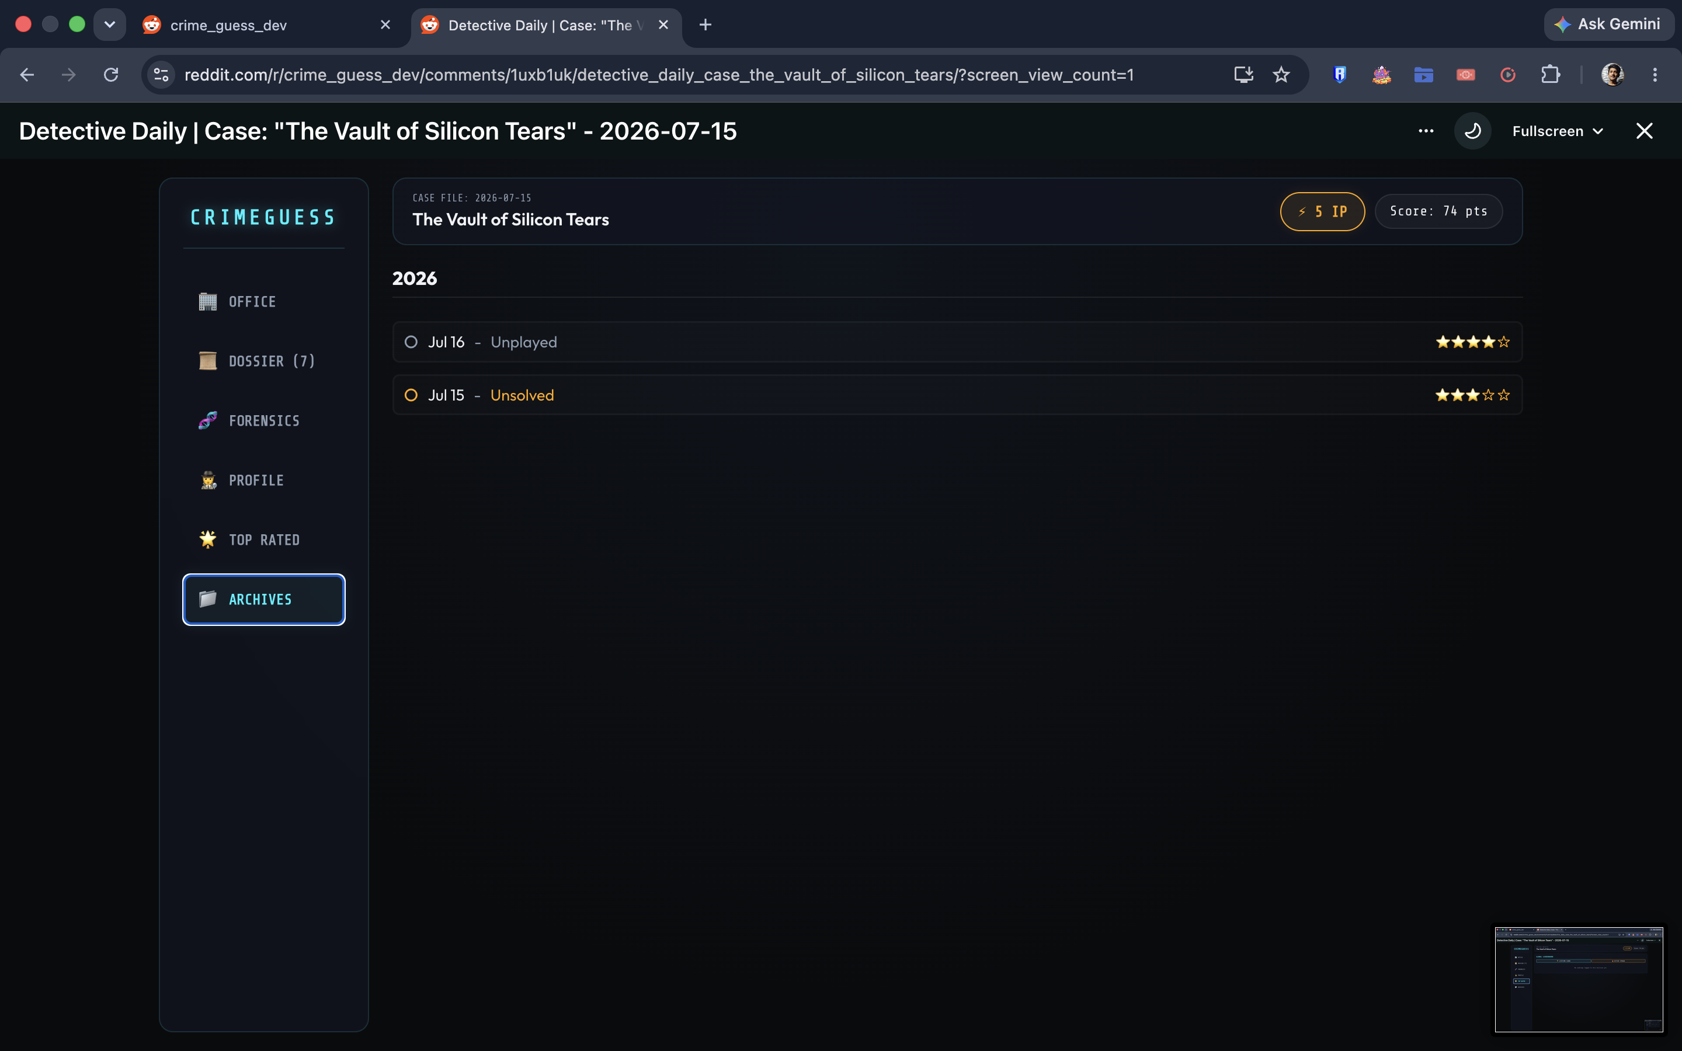Image resolution: width=1682 pixels, height=1051 pixels.
Task: Bookmark this page with the star
Action: pos(1281,75)
